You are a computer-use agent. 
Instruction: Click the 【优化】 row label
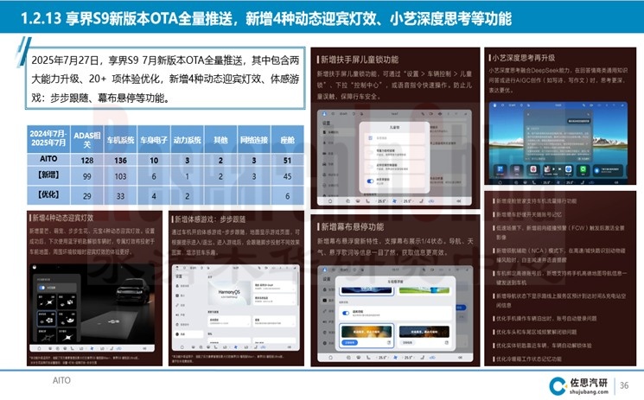pos(48,194)
